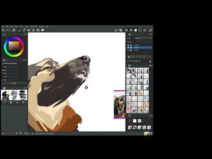Select the line drawing tool in the toolbar
Screen dimensions: 212x159
tap(24, 30)
